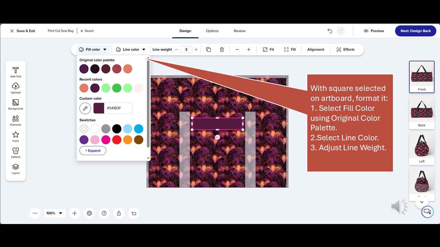Increase line weight with plus
Viewport: 440px width, 247px height.
click(196, 49)
